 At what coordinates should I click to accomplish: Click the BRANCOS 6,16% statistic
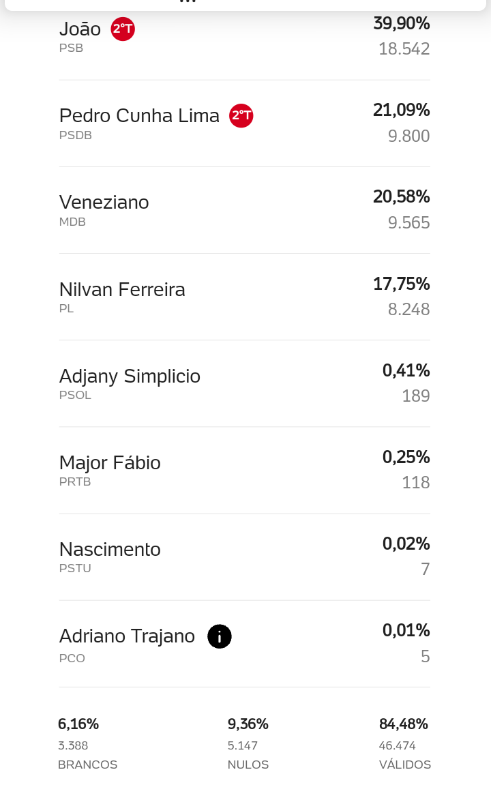coord(87,743)
